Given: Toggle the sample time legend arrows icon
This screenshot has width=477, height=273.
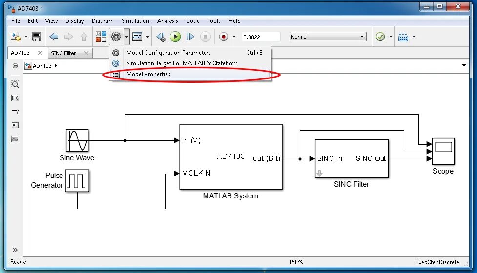Looking at the screenshot, I should (x=15, y=112).
